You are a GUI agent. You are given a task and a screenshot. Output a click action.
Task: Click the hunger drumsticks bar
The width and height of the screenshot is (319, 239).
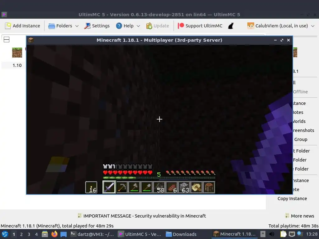tap(191, 173)
